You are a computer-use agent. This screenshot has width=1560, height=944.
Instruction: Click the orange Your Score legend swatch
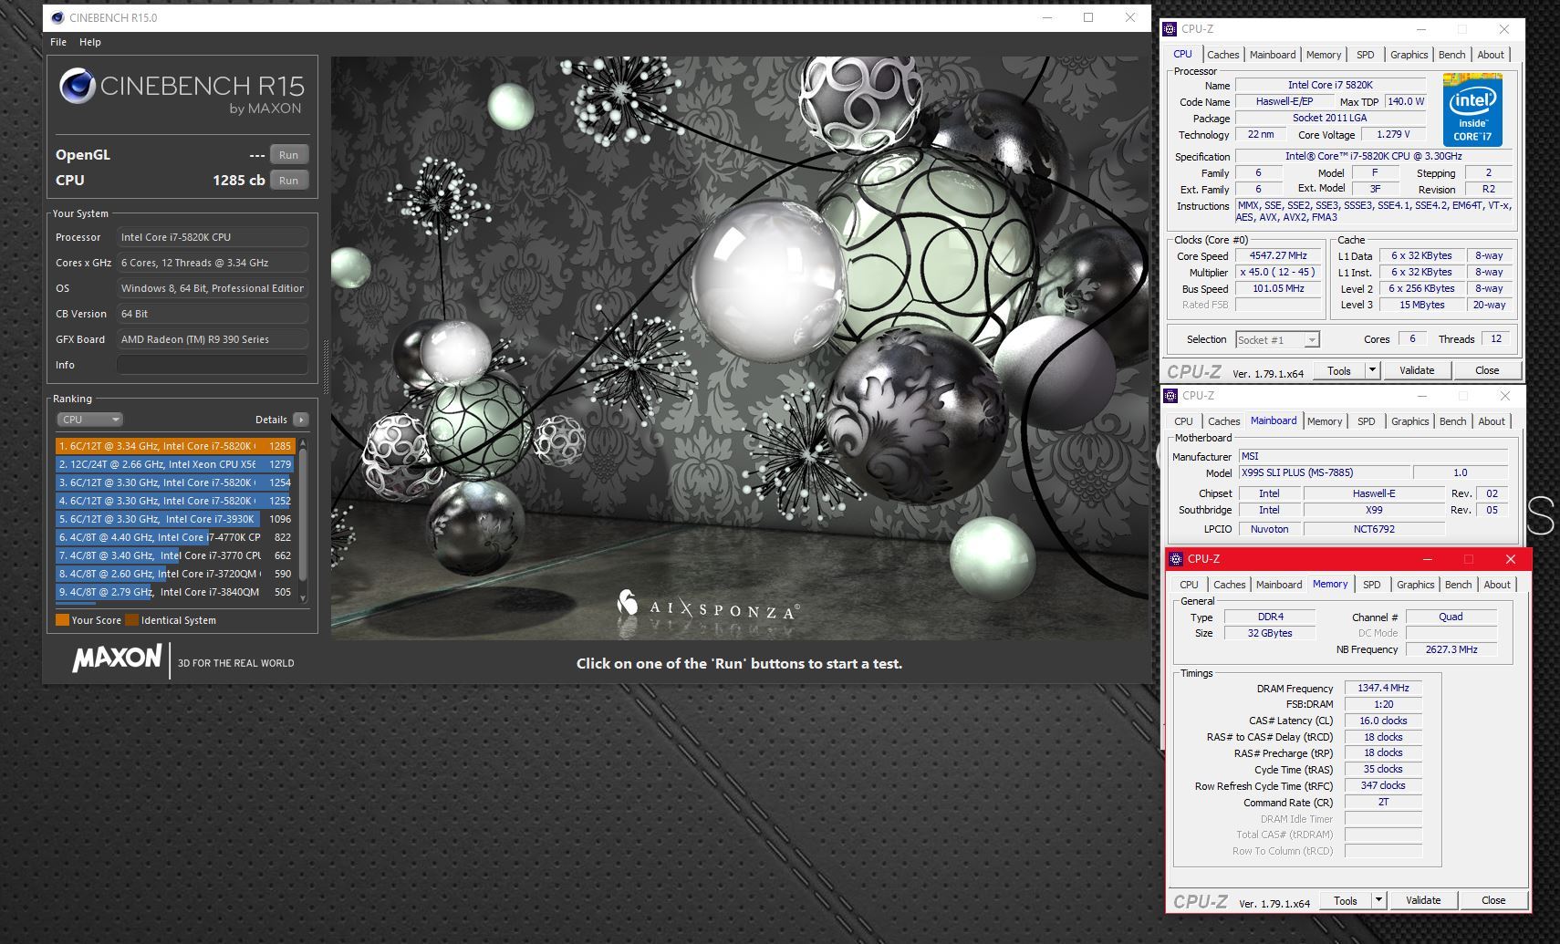coord(62,620)
